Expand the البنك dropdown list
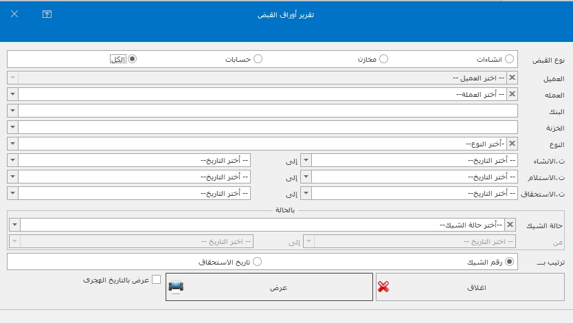The width and height of the screenshot is (573, 323). (12, 111)
